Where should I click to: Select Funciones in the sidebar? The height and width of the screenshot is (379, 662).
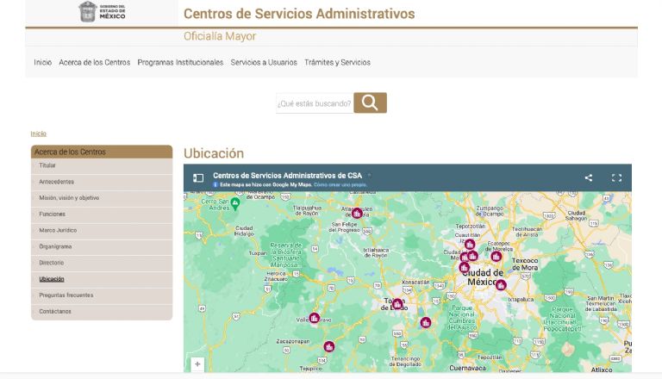point(102,214)
